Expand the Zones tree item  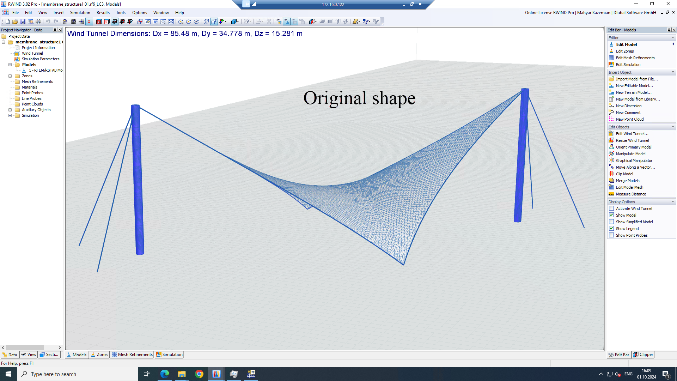10,76
